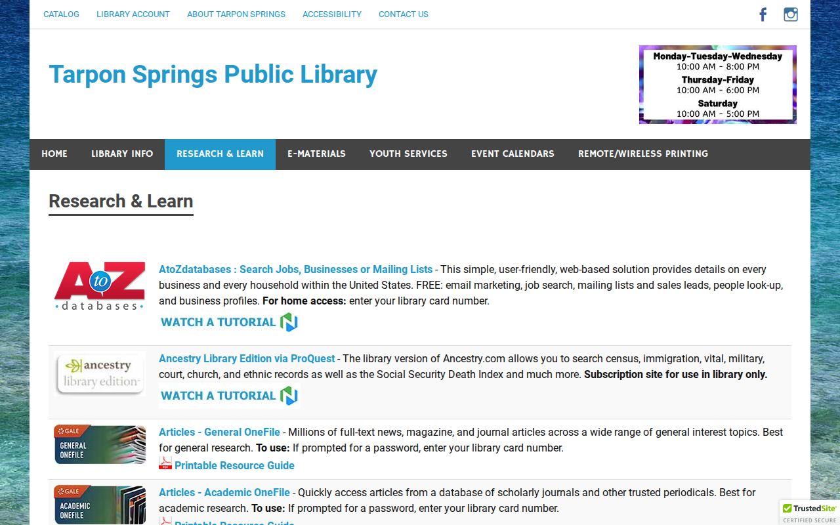Click Watch a Tutorial text under Ancestry
The height and width of the screenshot is (525, 840).
point(219,396)
